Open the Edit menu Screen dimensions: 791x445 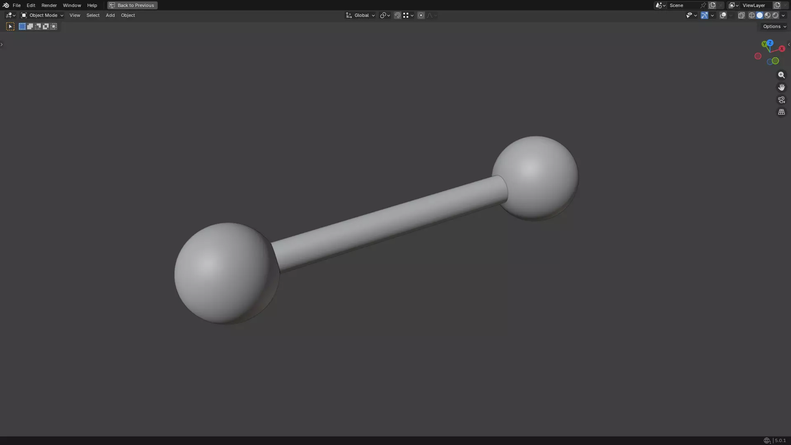(x=31, y=5)
